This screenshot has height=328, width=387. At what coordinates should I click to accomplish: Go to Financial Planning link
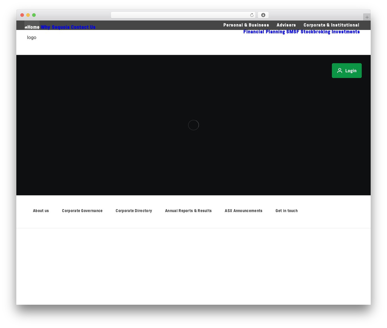264,32
